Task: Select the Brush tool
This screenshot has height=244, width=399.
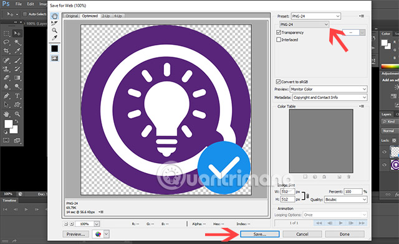Action: point(17,60)
